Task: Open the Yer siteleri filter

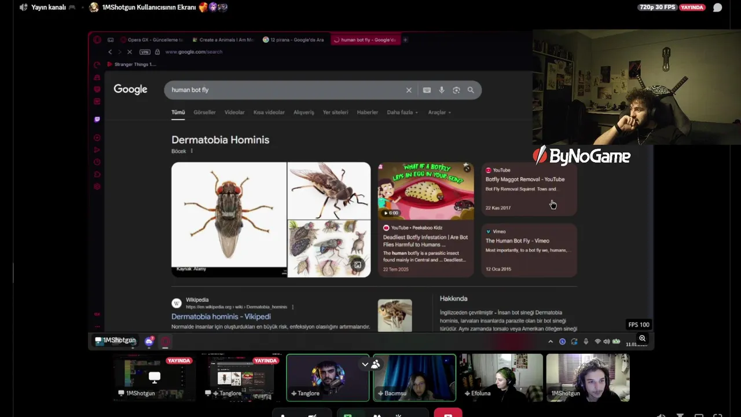Action: click(x=335, y=112)
